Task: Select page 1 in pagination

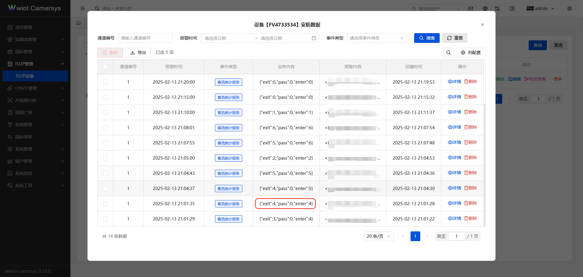Action: point(415,236)
